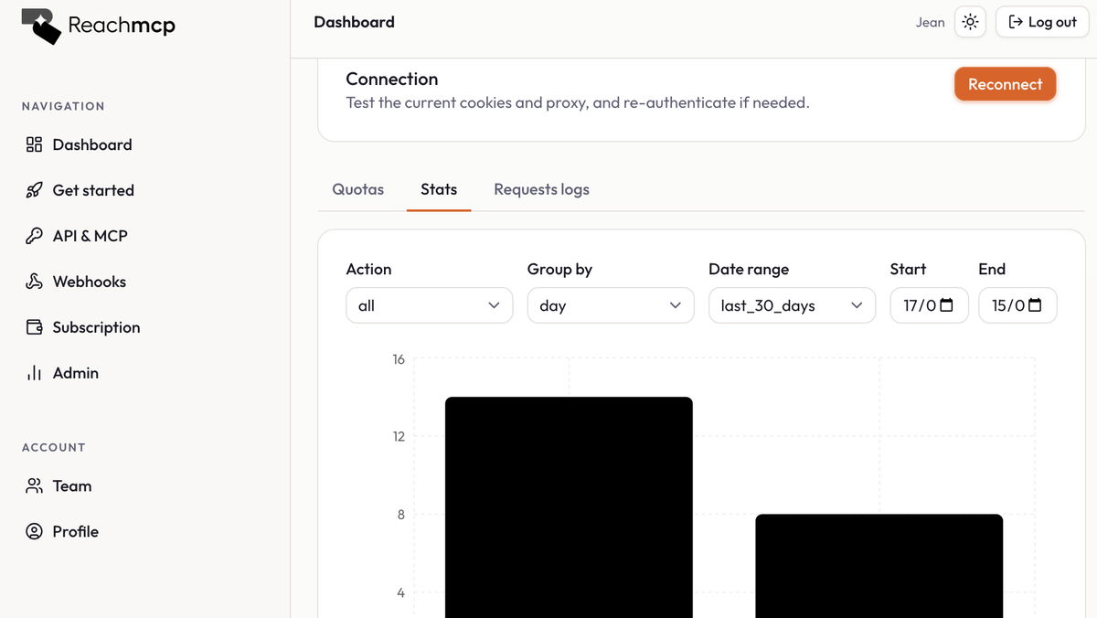Click the key icon beside API & MCP
Viewport: 1097px width, 618px height.
pos(34,236)
